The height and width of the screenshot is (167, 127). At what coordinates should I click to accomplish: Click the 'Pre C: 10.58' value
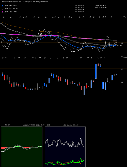[x=79, y=12]
